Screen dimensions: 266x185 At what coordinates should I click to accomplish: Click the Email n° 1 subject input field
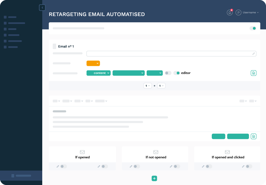point(171,54)
